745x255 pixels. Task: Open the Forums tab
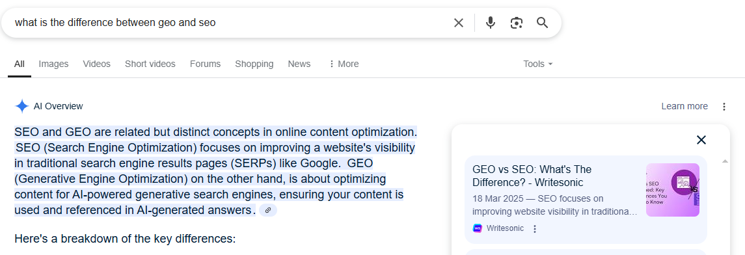pyautogui.click(x=205, y=64)
